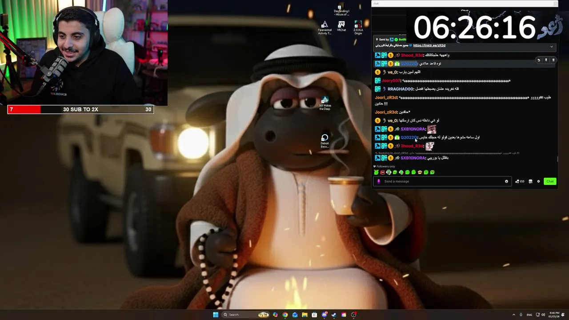Open the Detroit Become Human desktop shortcut

pos(325,141)
